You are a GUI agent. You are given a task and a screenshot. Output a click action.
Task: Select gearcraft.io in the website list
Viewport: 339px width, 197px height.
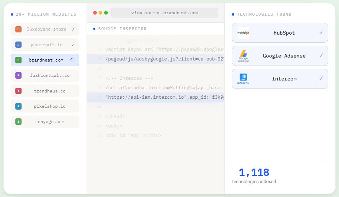tap(45, 45)
